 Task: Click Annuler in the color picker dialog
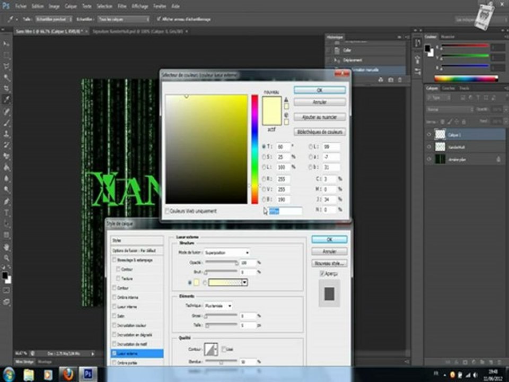[x=320, y=102]
